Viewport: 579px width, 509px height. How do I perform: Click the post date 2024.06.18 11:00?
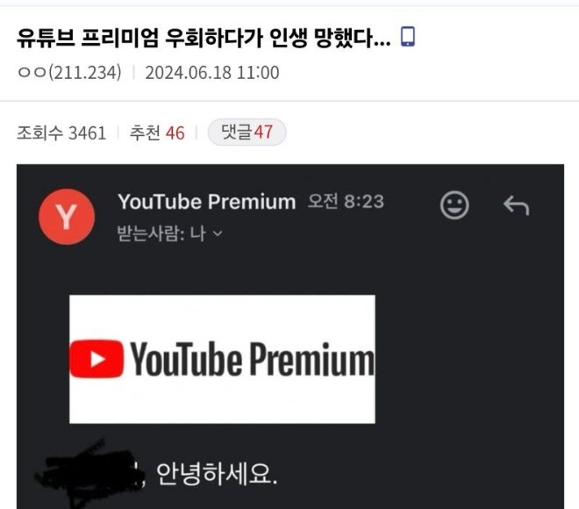(212, 72)
